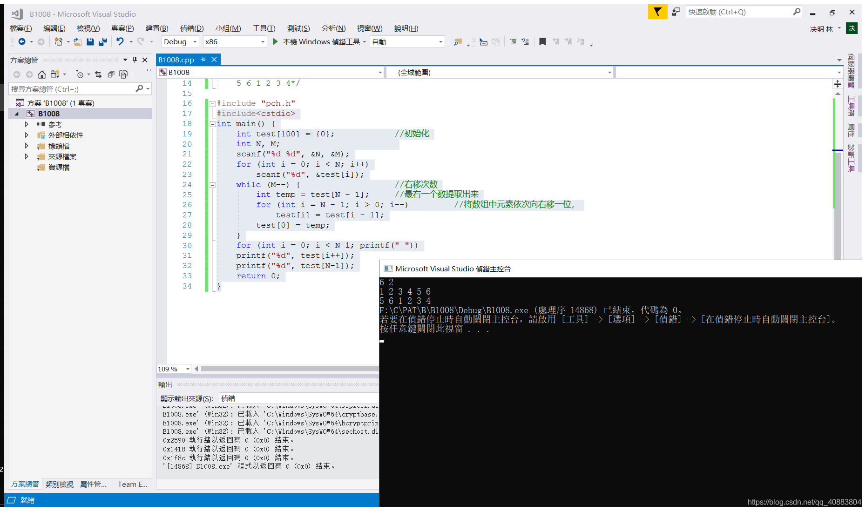
Task: Open the (全域範圍) global scope dropdown
Action: point(500,73)
